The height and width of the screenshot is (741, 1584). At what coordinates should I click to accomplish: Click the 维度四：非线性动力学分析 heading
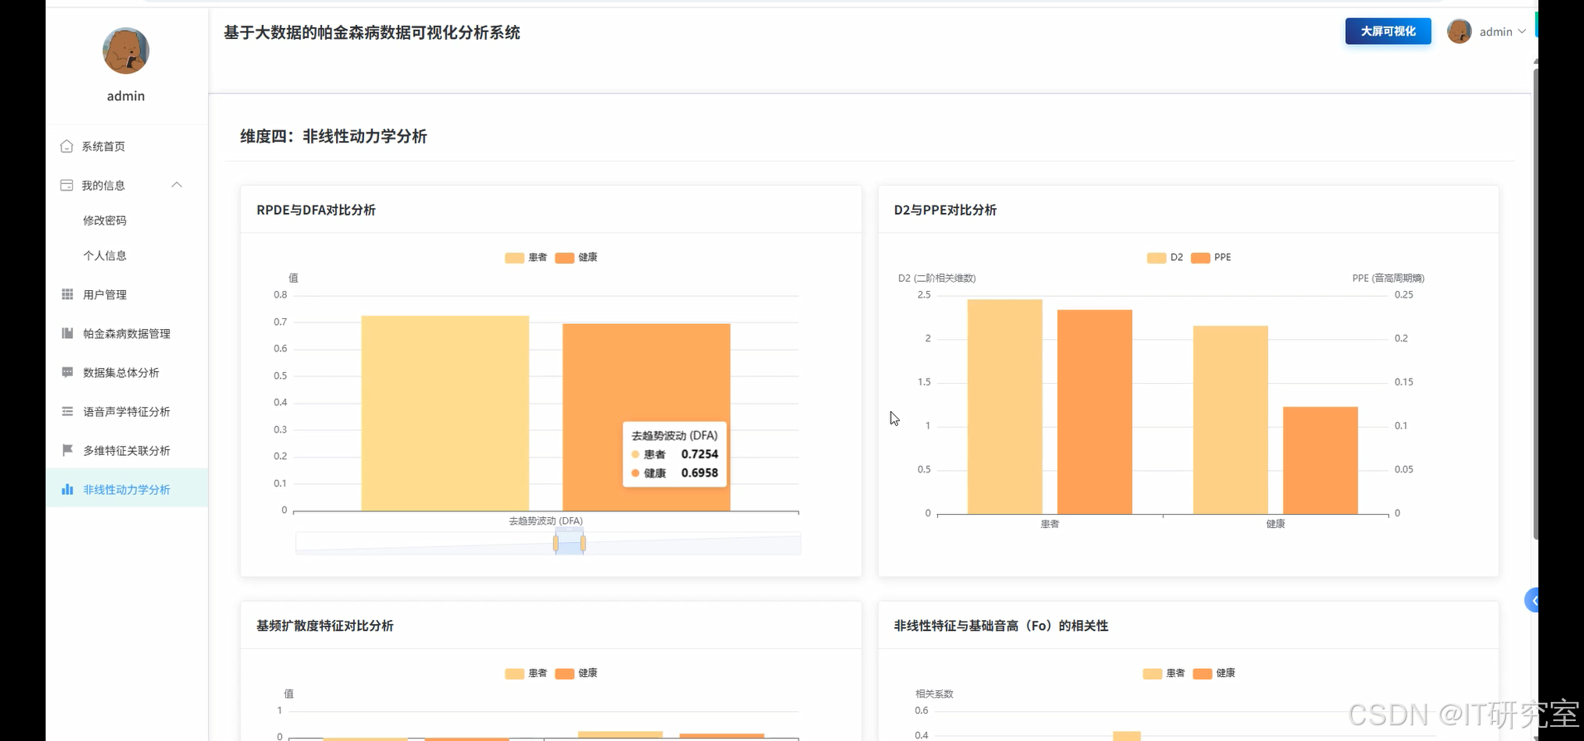click(x=333, y=136)
